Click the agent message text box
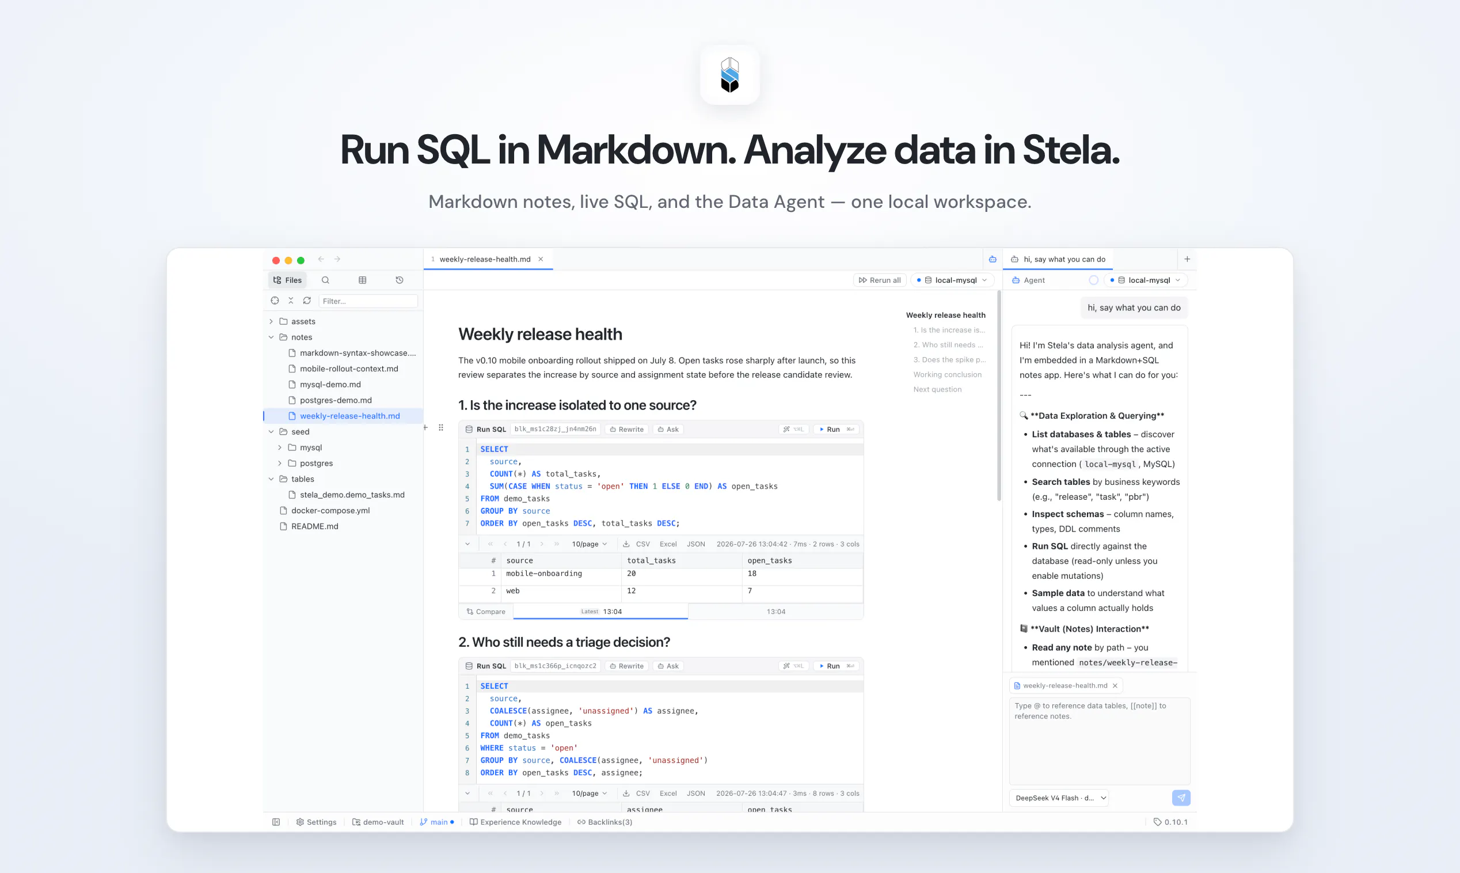1460x873 pixels. click(1100, 741)
